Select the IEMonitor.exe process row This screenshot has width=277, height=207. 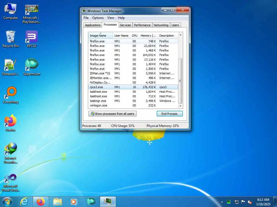coord(133,78)
